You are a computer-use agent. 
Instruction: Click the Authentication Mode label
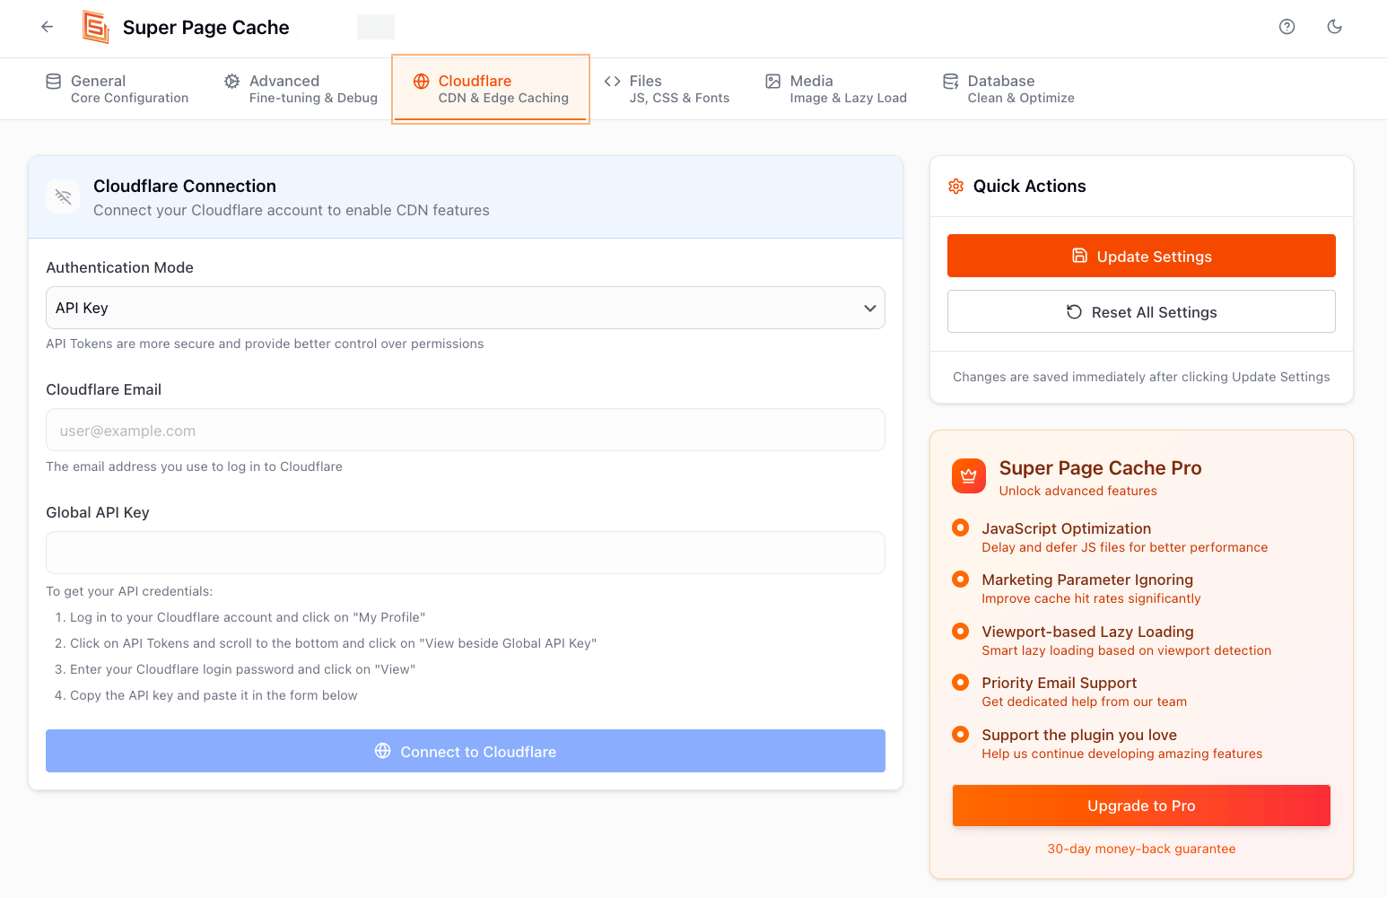pos(119,267)
